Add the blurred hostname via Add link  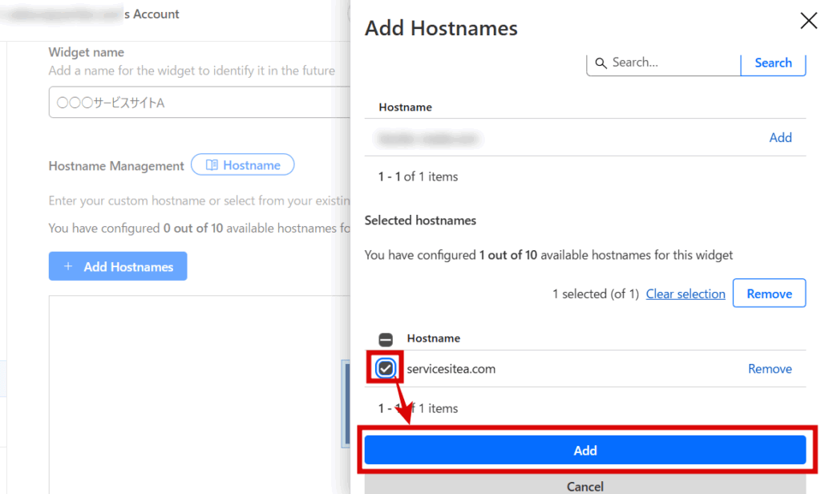click(x=780, y=138)
